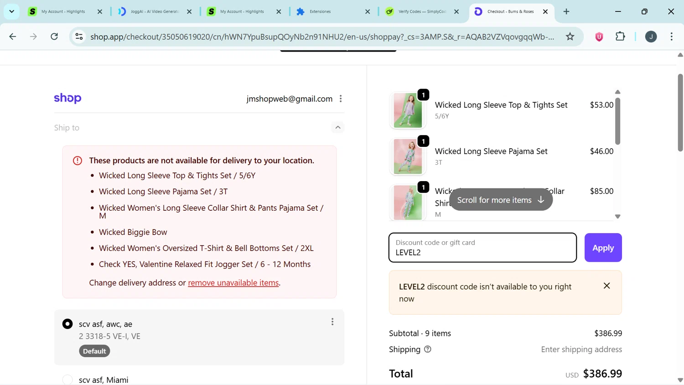Click Scroll for more items button
The width and height of the screenshot is (684, 385).
click(501, 200)
